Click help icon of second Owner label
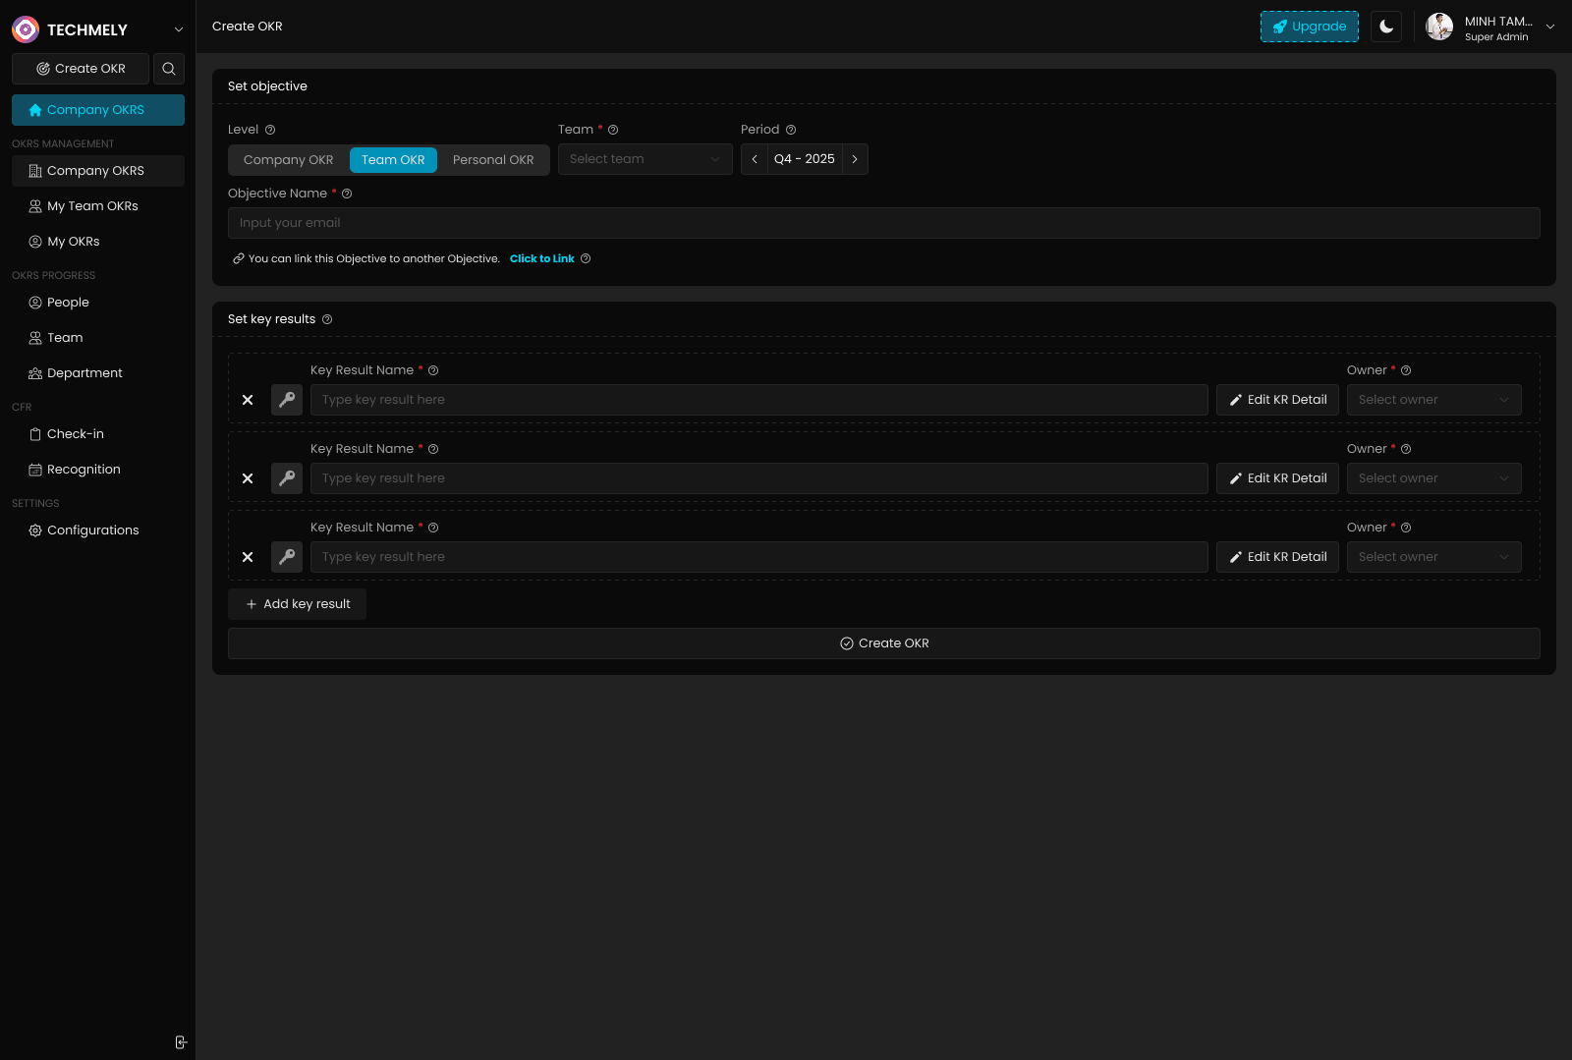Image resolution: width=1572 pixels, height=1060 pixels. pos(1406,449)
